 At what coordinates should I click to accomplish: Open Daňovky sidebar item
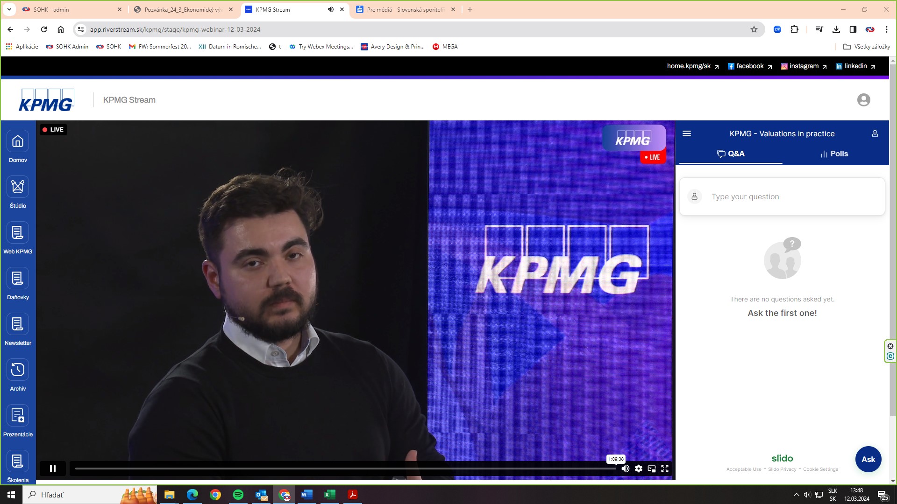click(x=18, y=284)
